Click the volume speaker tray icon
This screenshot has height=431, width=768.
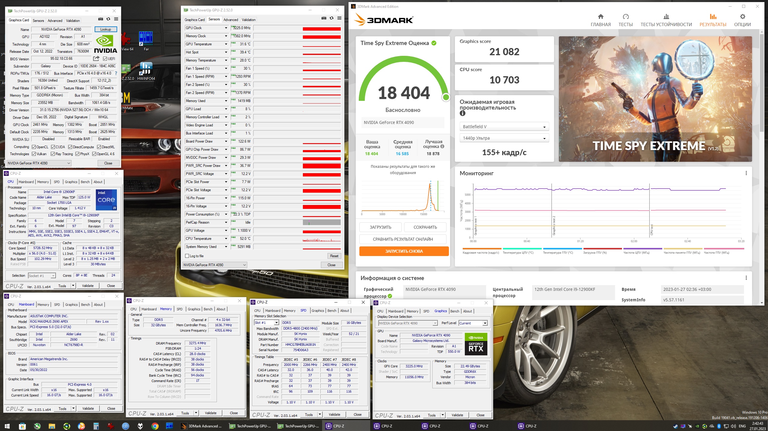pyautogui.click(x=733, y=426)
